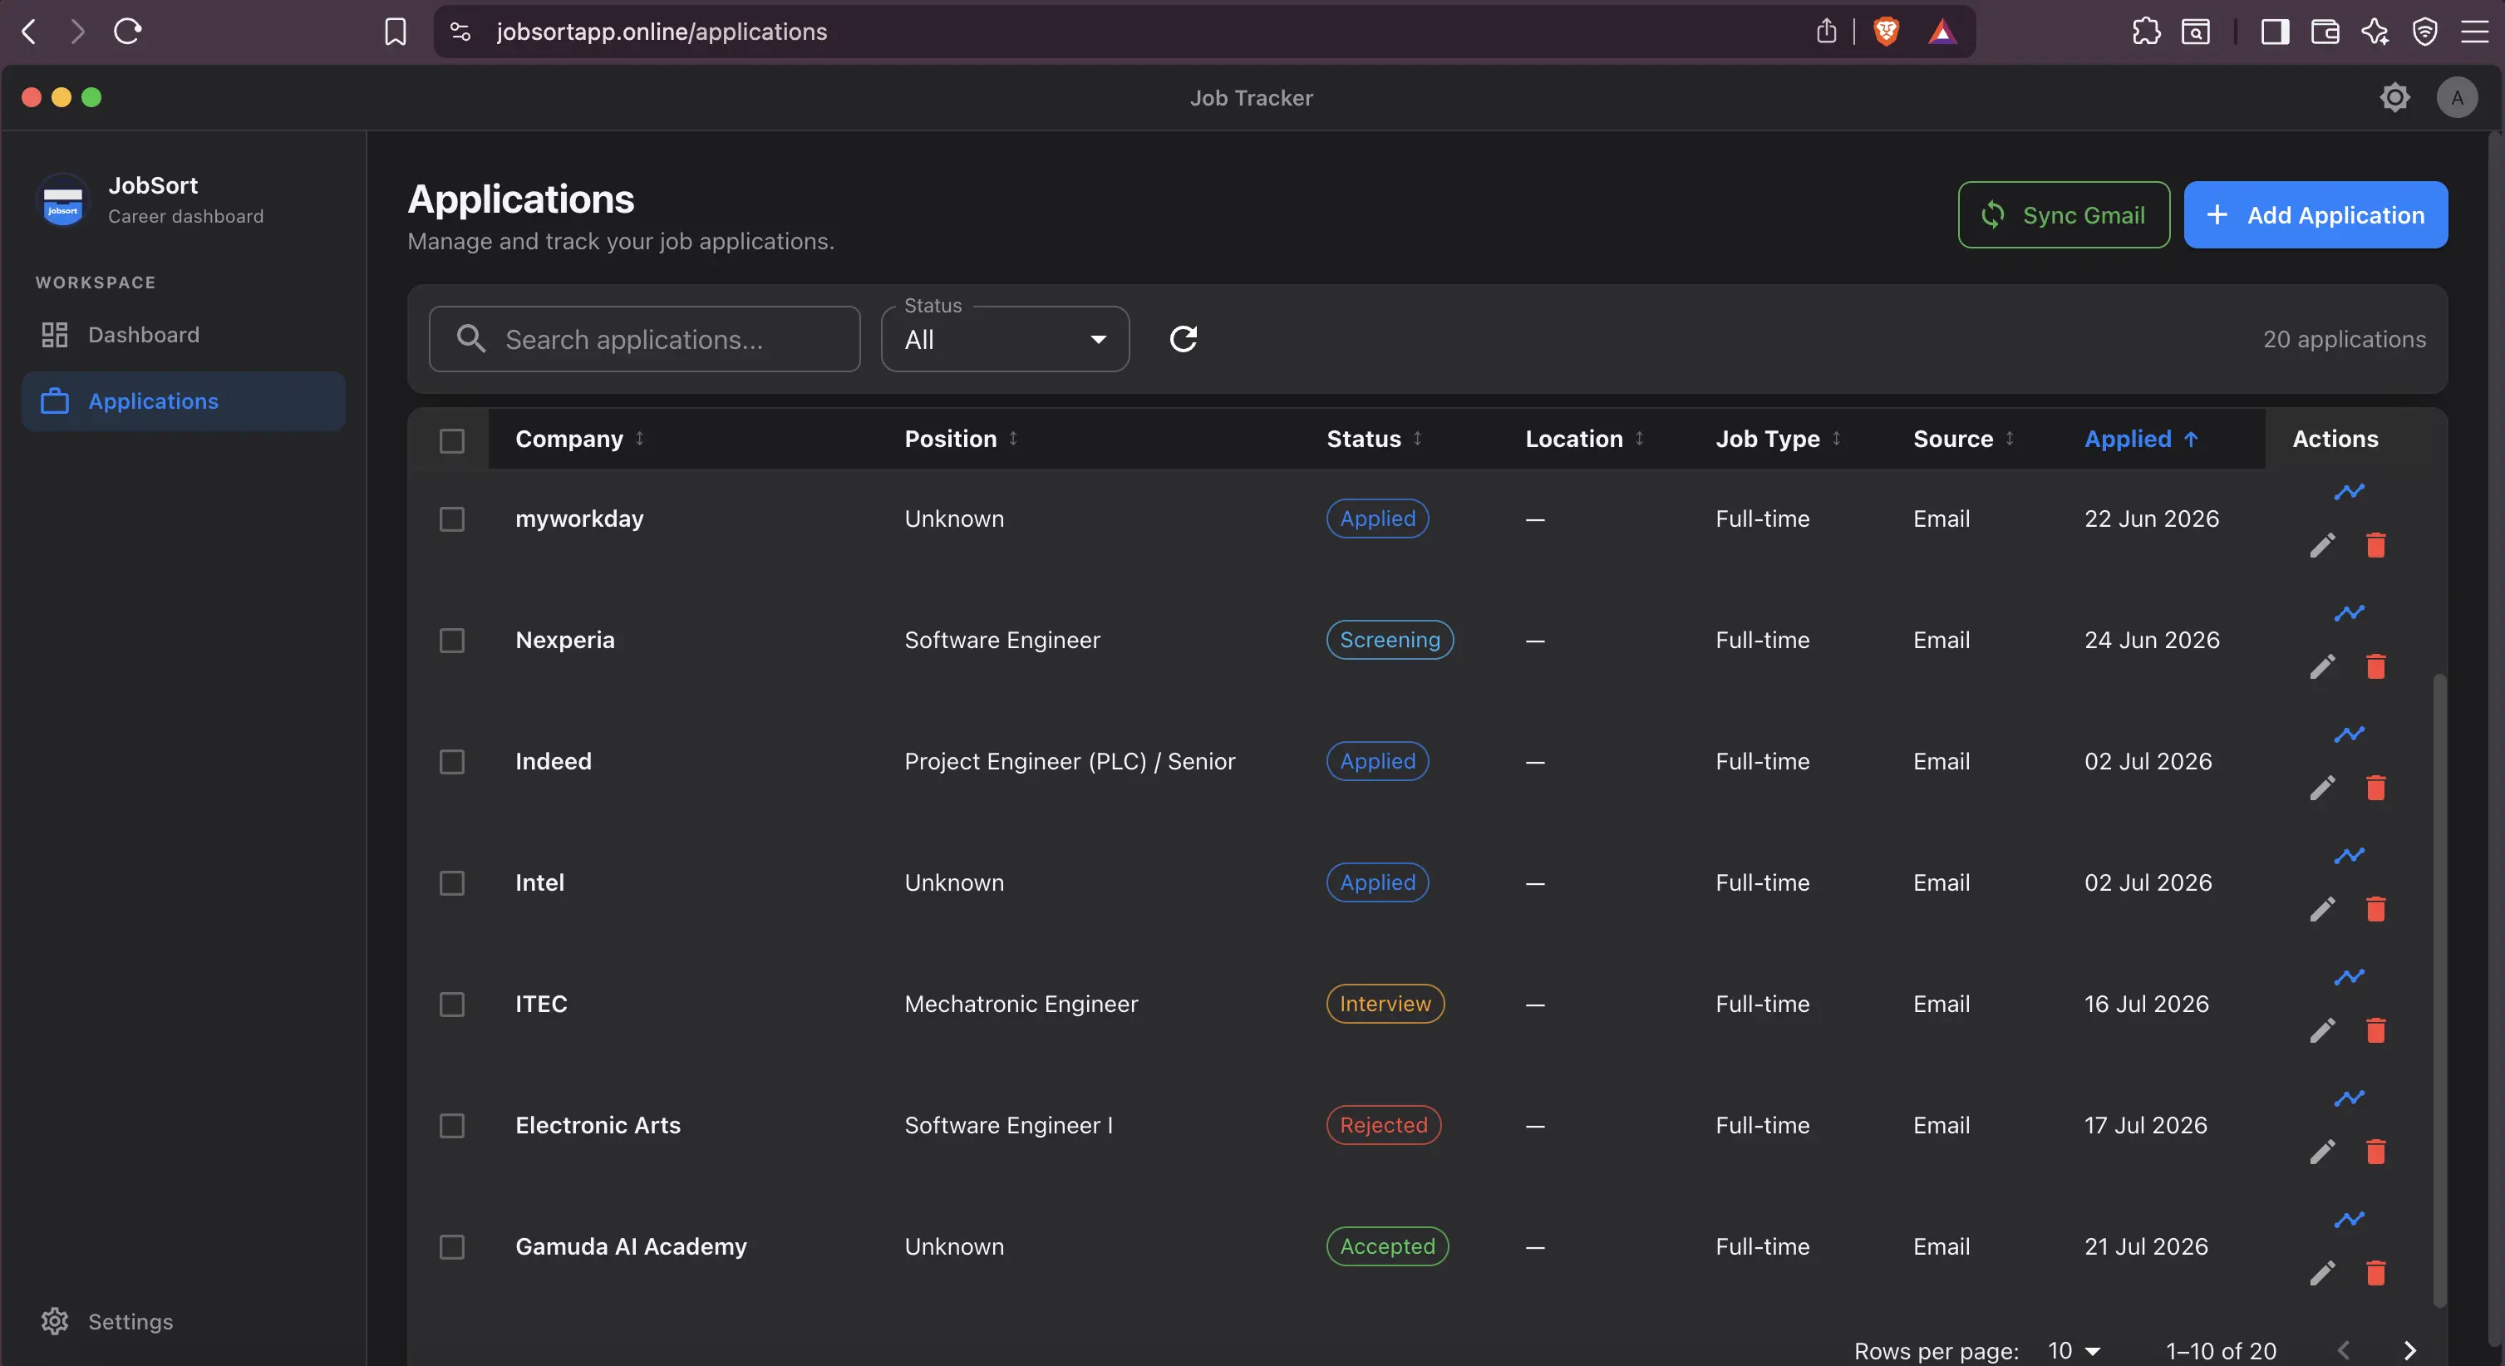
Task: Bookmark this page in the browser
Action: point(395,31)
